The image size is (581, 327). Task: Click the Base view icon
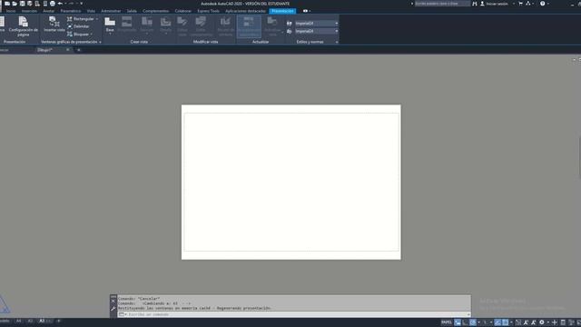pos(110,22)
